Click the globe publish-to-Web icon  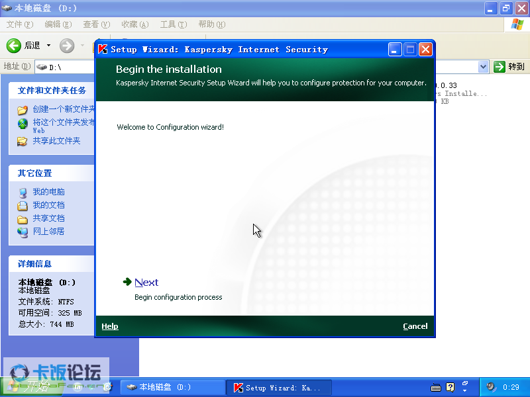click(x=23, y=124)
